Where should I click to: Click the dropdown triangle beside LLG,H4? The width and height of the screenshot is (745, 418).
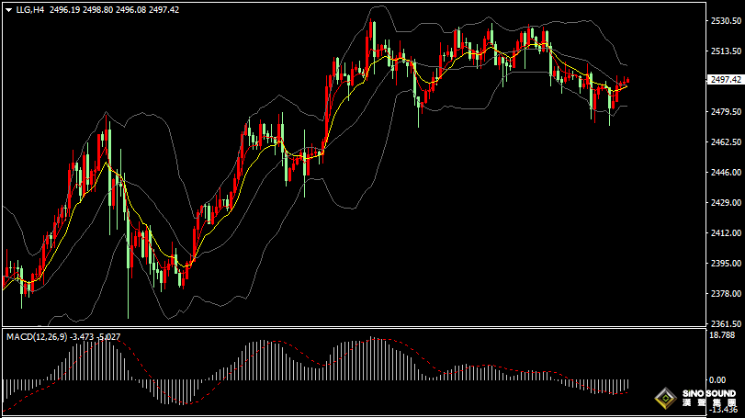[x=8, y=9]
